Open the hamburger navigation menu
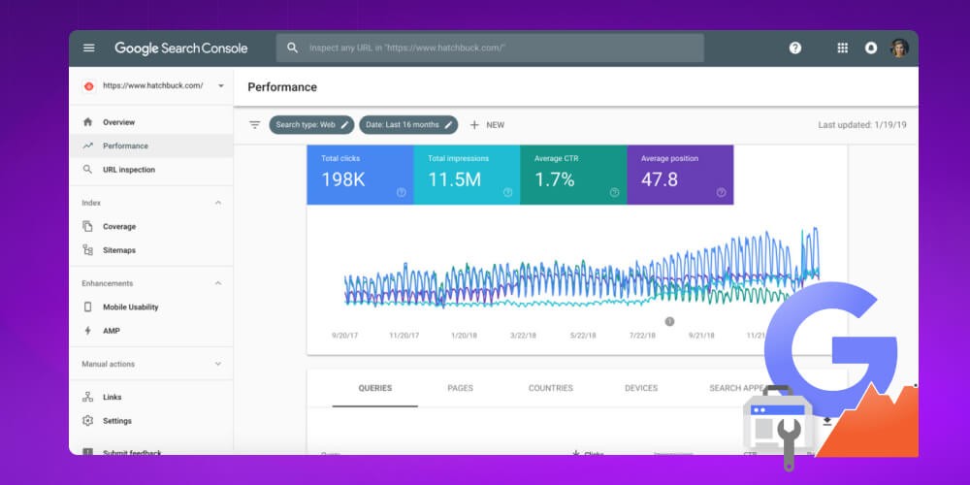 point(89,48)
